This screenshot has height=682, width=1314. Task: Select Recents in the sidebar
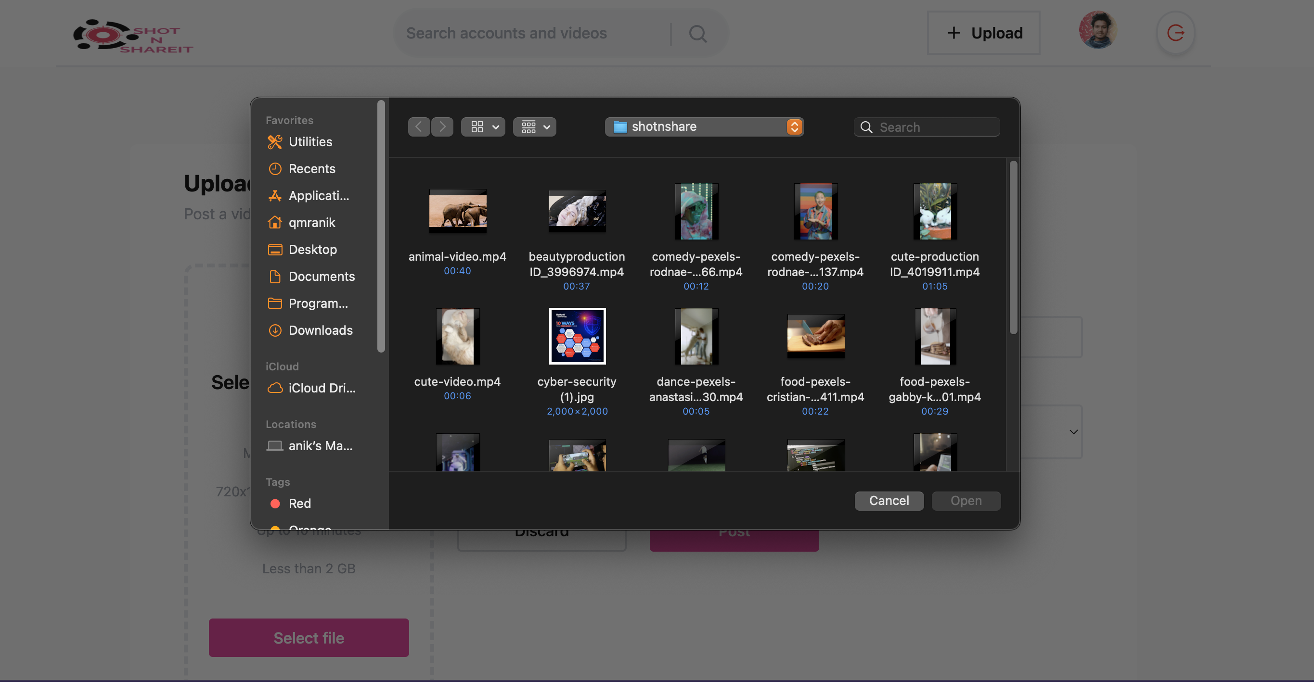[312, 168]
